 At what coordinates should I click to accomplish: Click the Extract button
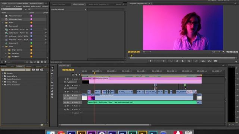(x=209, y=61)
